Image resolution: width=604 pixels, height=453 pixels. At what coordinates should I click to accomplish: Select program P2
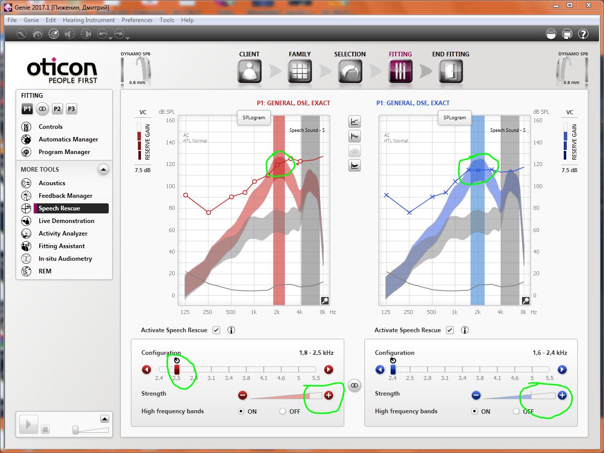57,109
